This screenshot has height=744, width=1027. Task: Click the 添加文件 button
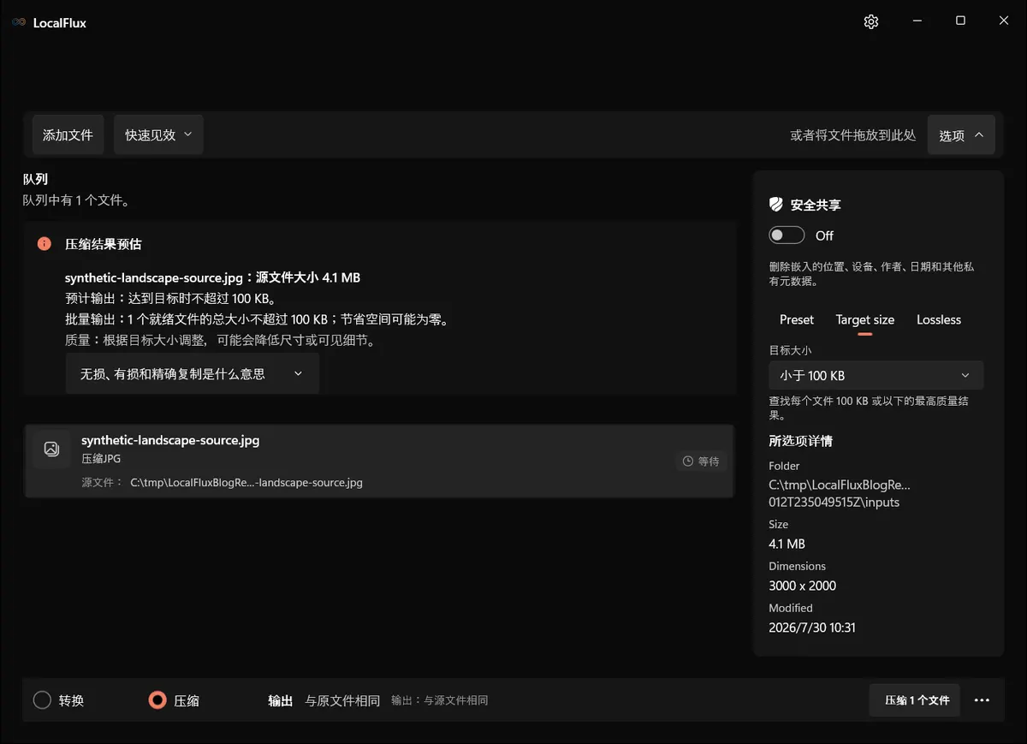point(68,135)
